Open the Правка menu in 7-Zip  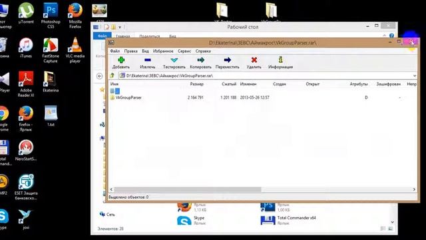tap(130, 51)
